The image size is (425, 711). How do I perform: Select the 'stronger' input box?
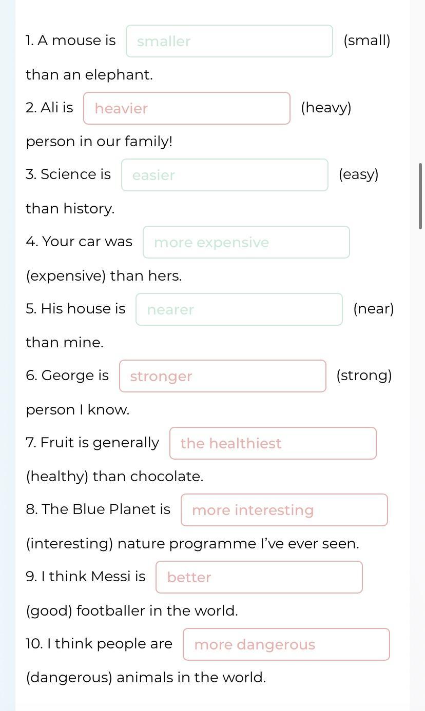tap(223, 376)
